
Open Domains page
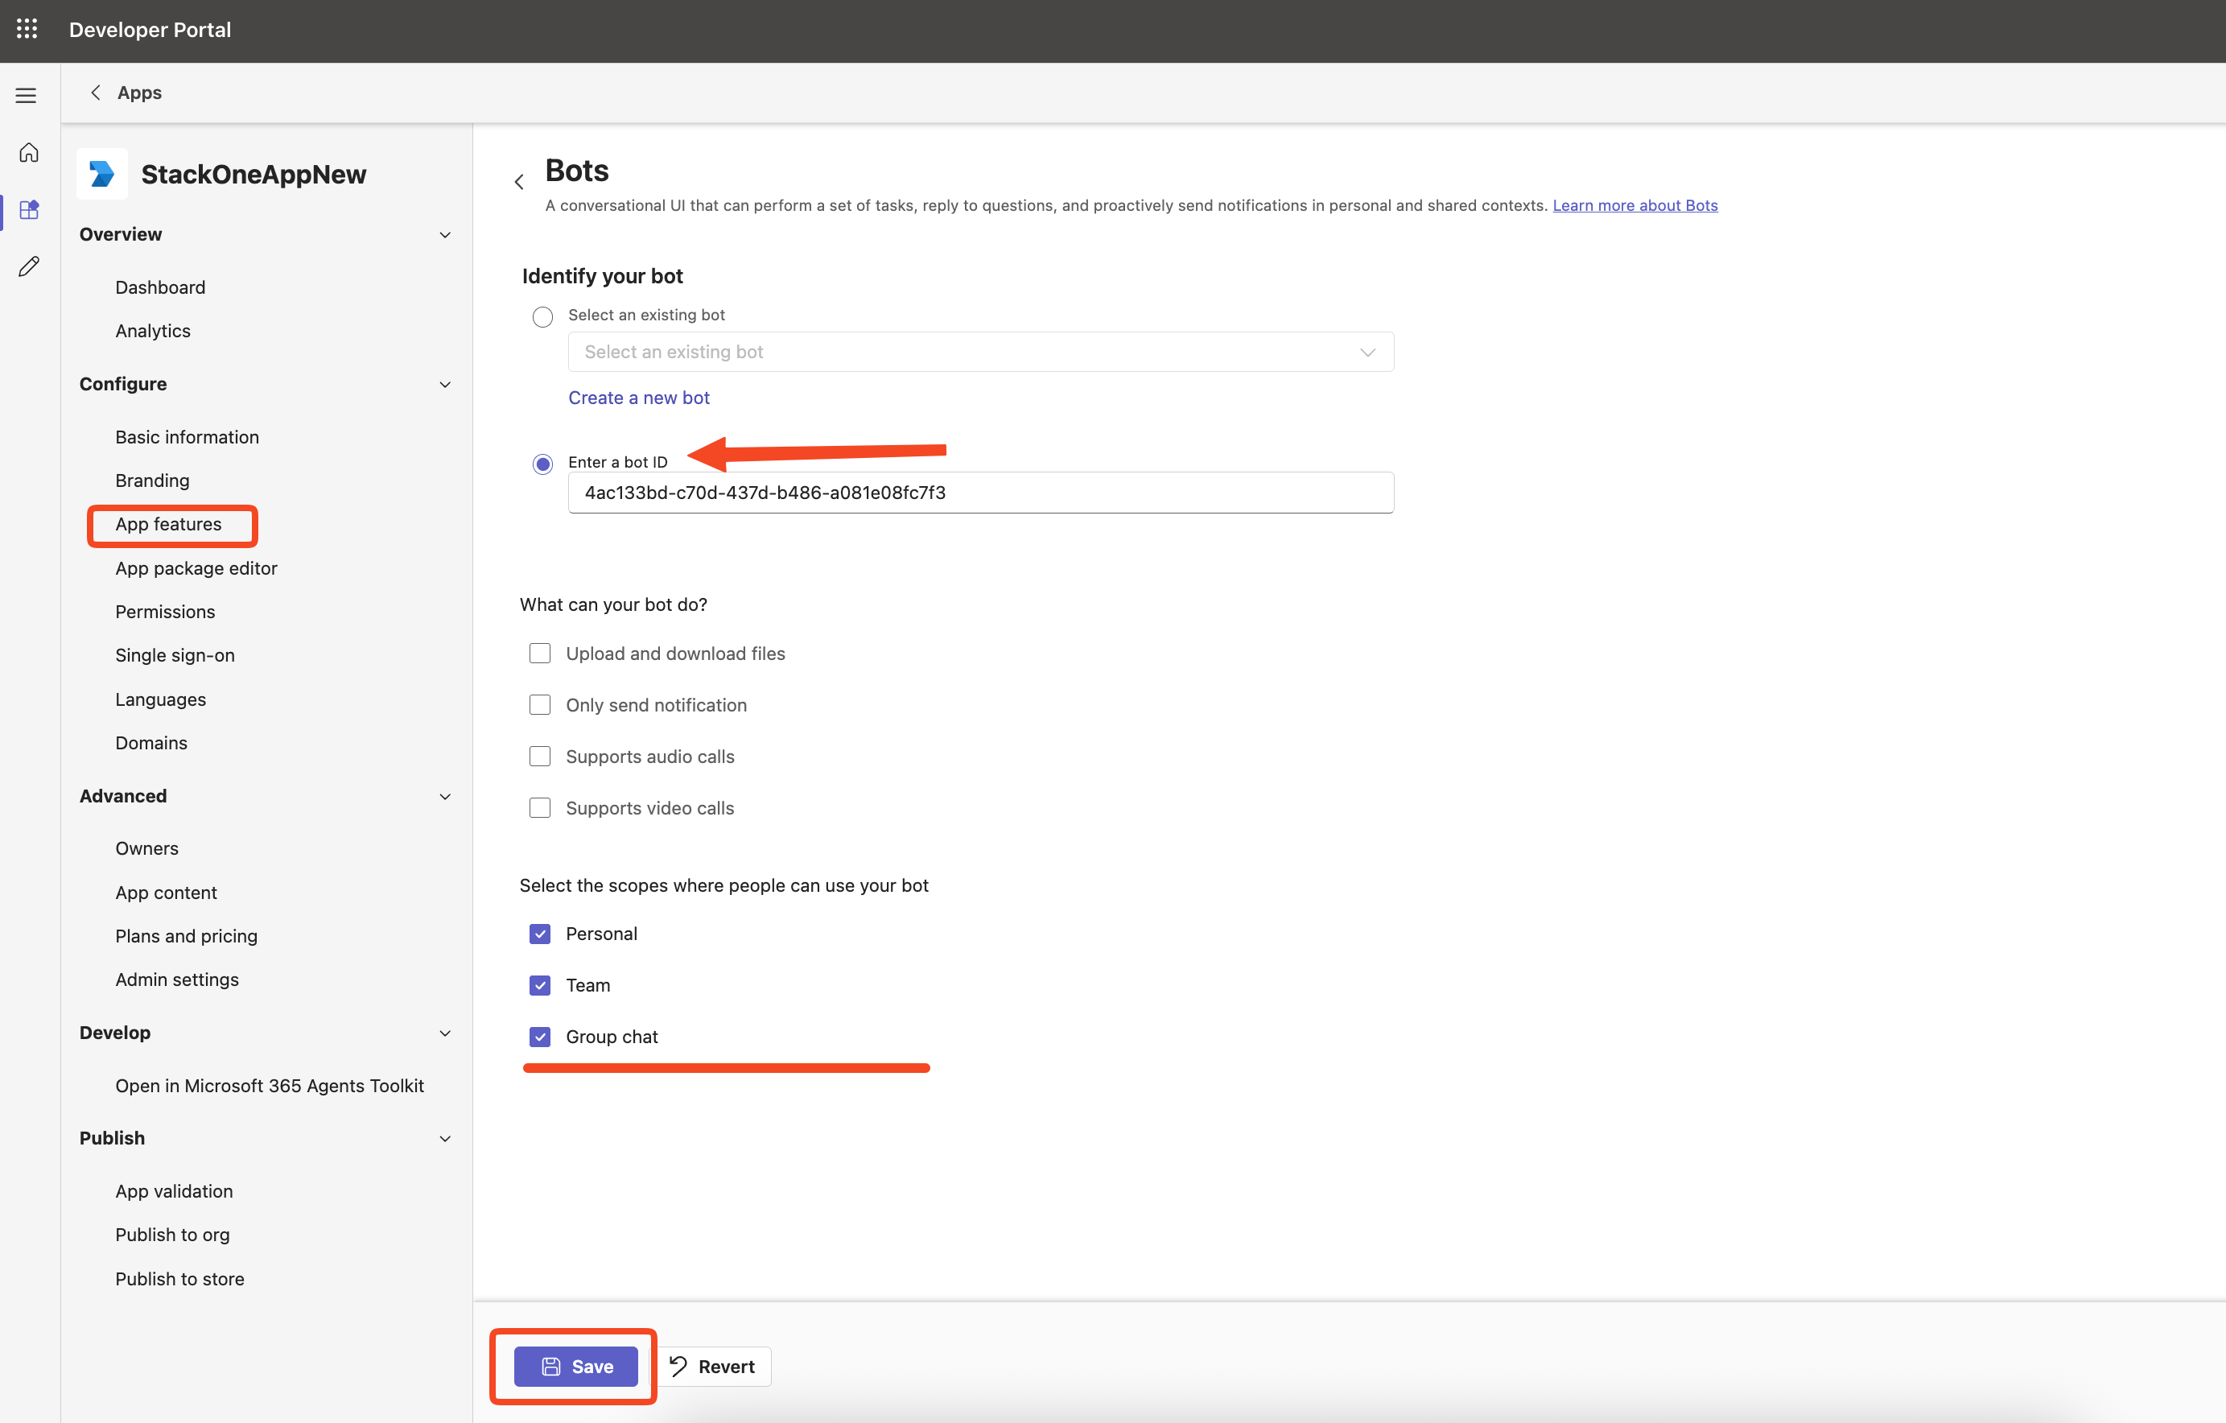[150, 744]
